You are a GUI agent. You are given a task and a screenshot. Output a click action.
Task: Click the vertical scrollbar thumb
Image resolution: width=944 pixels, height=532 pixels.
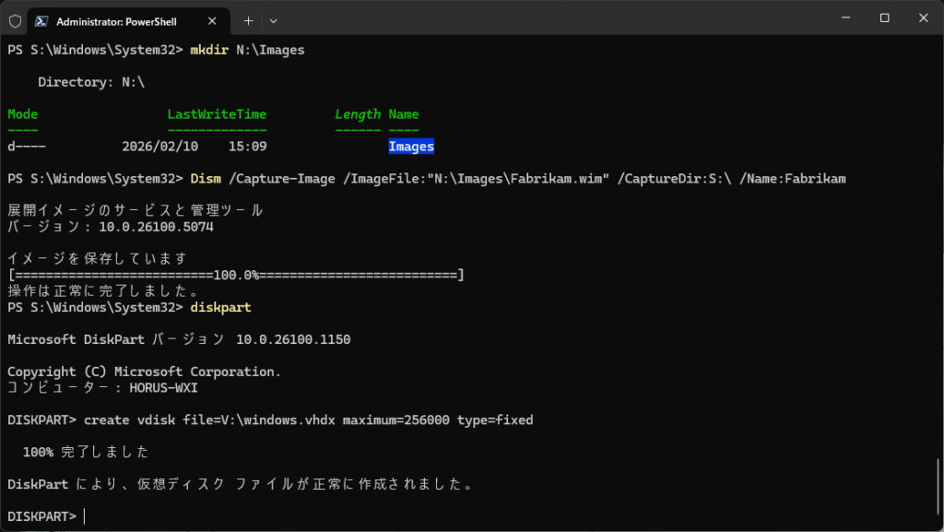938,491
